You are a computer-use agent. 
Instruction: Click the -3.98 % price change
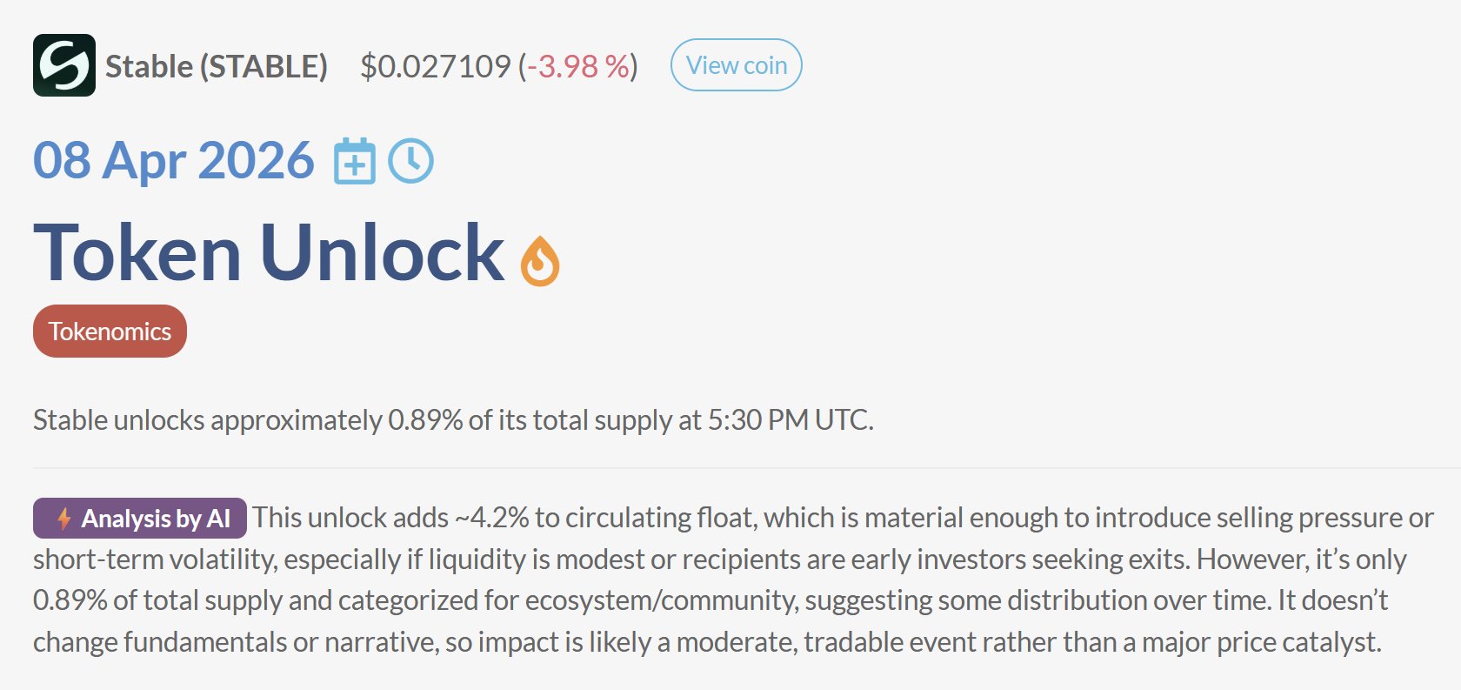[578, 66]
